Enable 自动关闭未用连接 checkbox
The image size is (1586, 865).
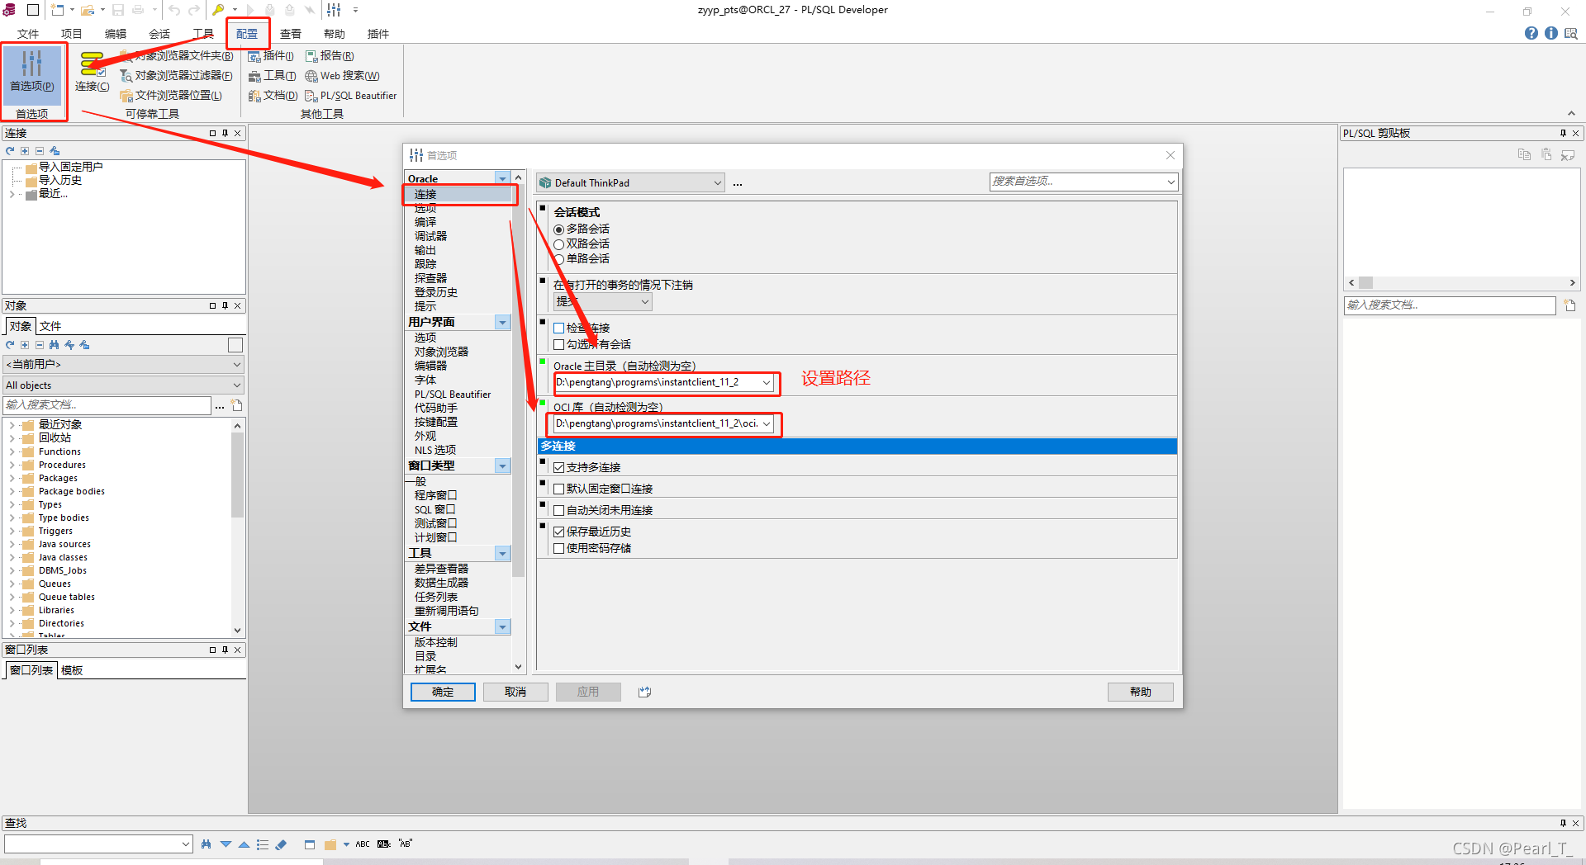tap(559, 510)
